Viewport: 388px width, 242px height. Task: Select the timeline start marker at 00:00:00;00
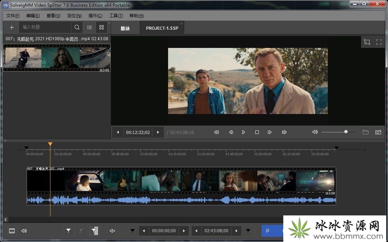[26, 148]
